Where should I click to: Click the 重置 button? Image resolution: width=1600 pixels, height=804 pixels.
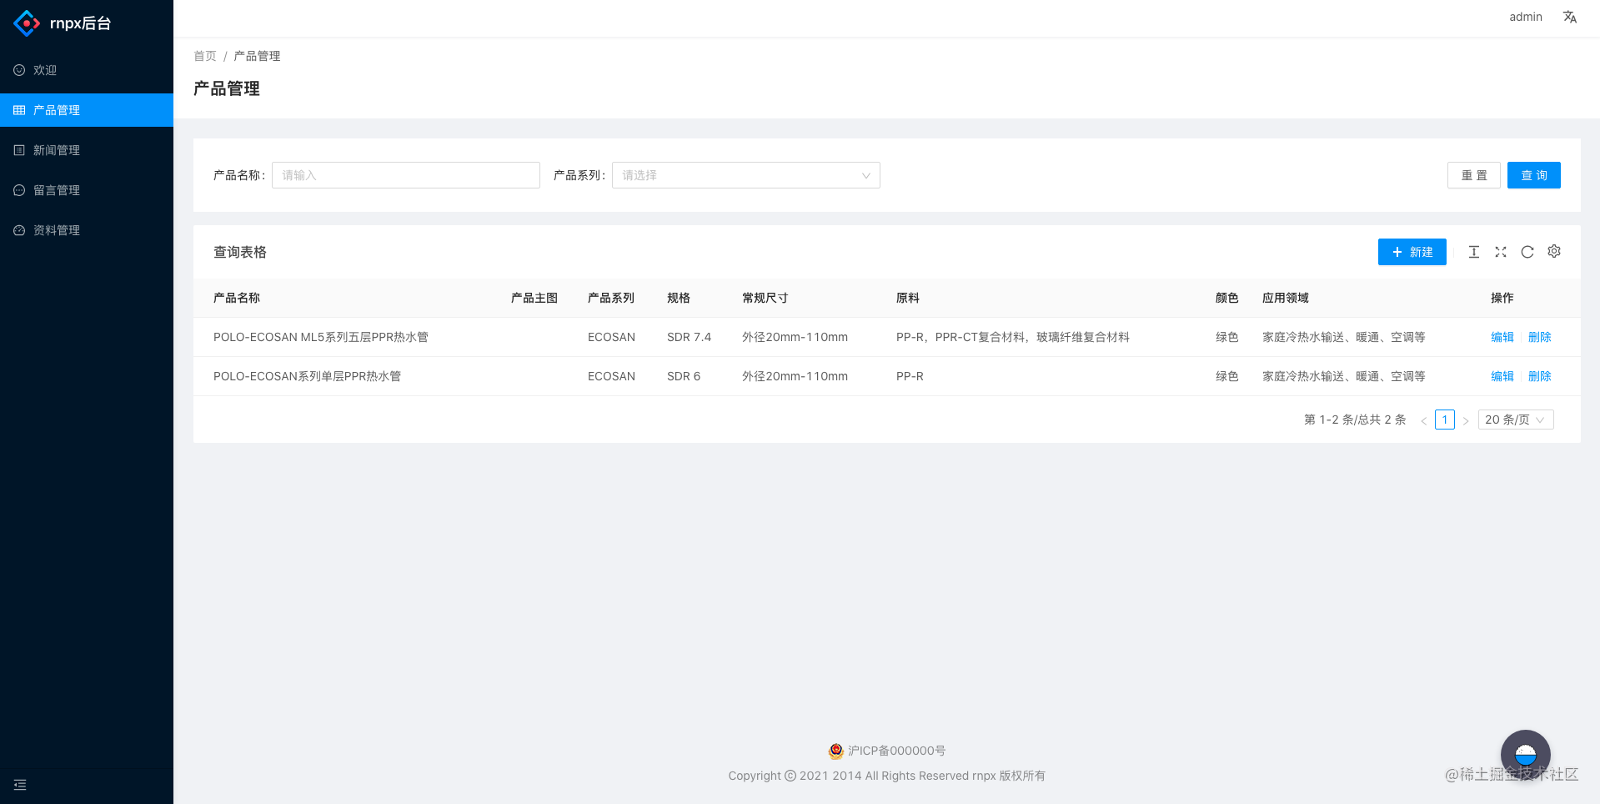tap(1474, 175)
